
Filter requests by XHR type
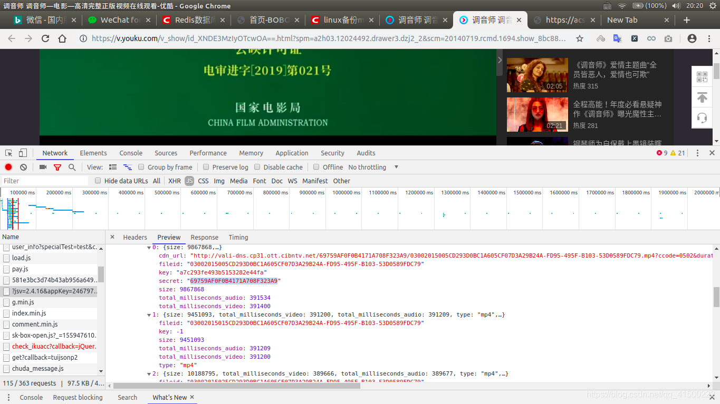tap(175, 181)
